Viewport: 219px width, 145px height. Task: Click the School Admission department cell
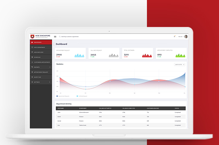[x=84, y=112]
